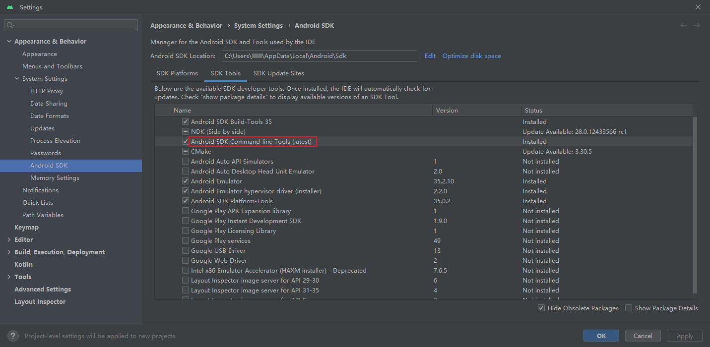Image resolution: width=710 pixels, height=347 pixels.
Task: Click the forward navigation arrow
Action: click(x=697, y=25)
